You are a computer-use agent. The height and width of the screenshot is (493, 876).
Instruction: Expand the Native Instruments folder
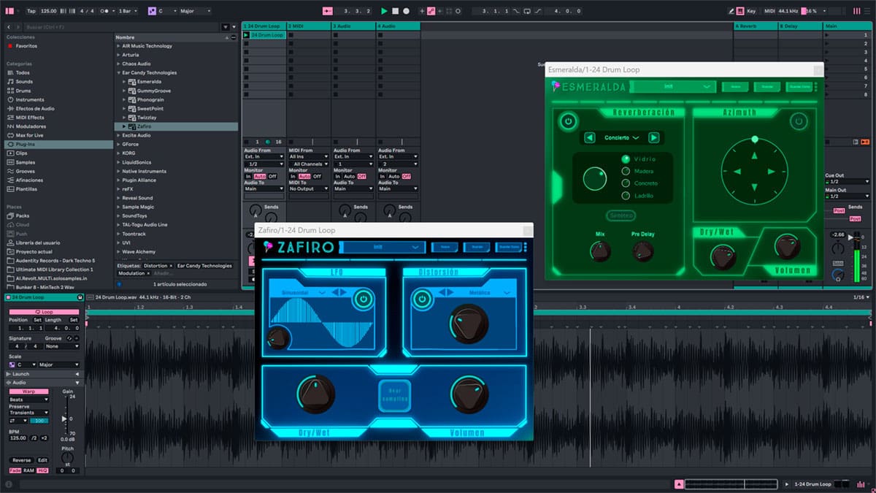(118, 171)
